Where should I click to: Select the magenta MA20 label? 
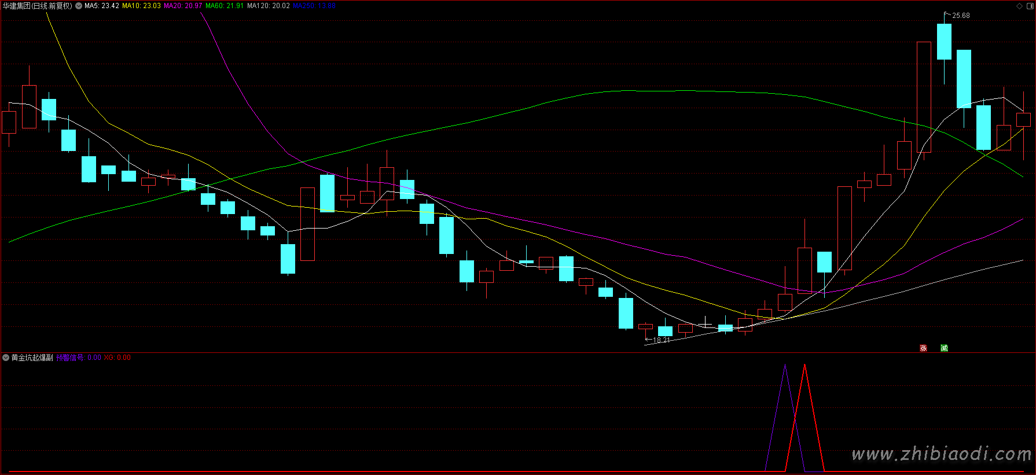[x=183, y=6]
